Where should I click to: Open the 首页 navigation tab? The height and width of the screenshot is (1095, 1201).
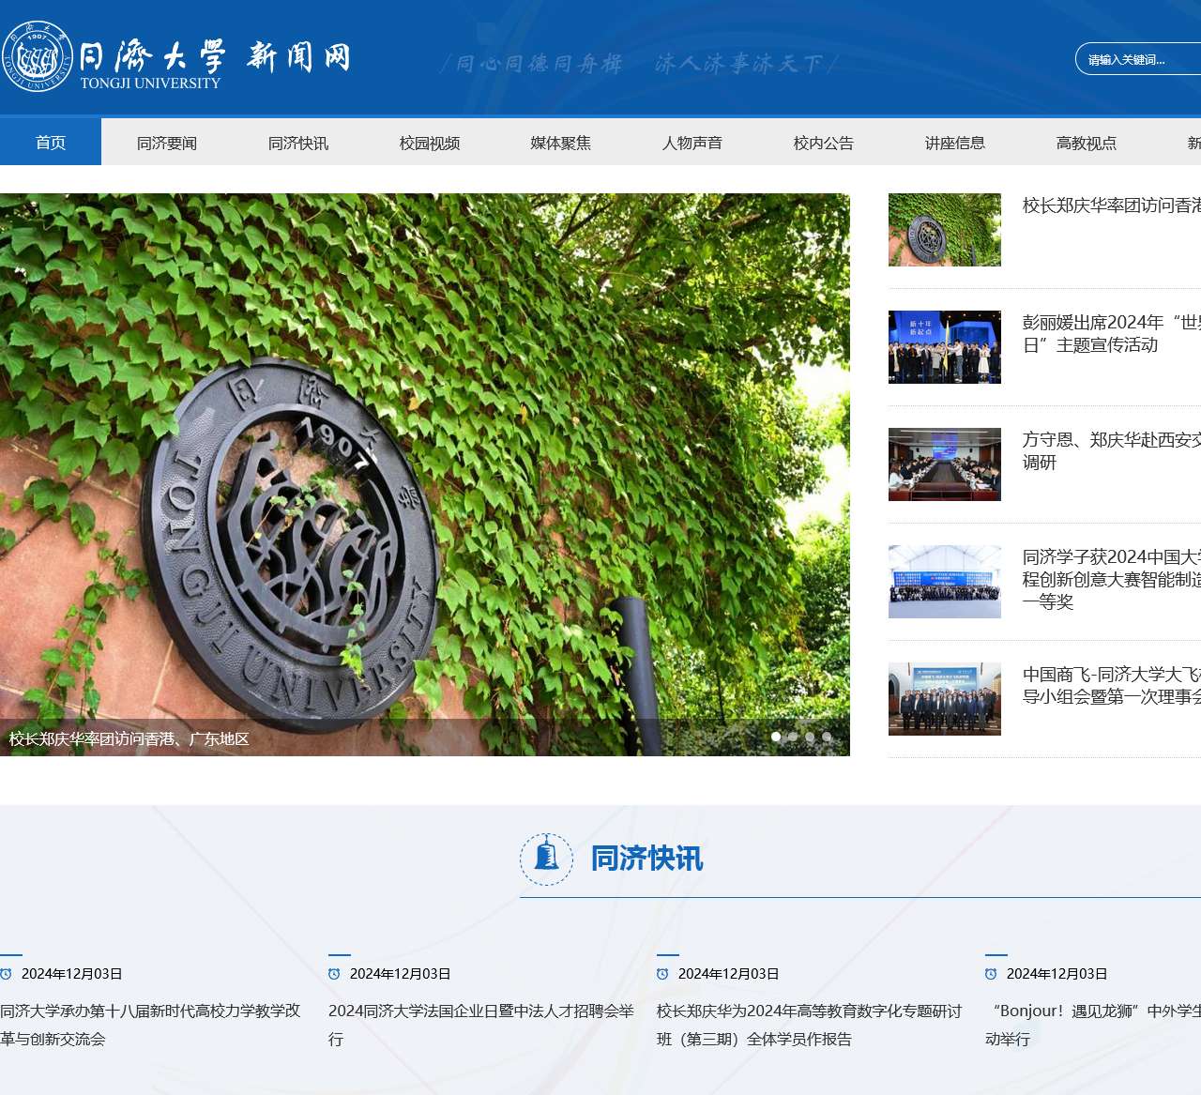51,143
